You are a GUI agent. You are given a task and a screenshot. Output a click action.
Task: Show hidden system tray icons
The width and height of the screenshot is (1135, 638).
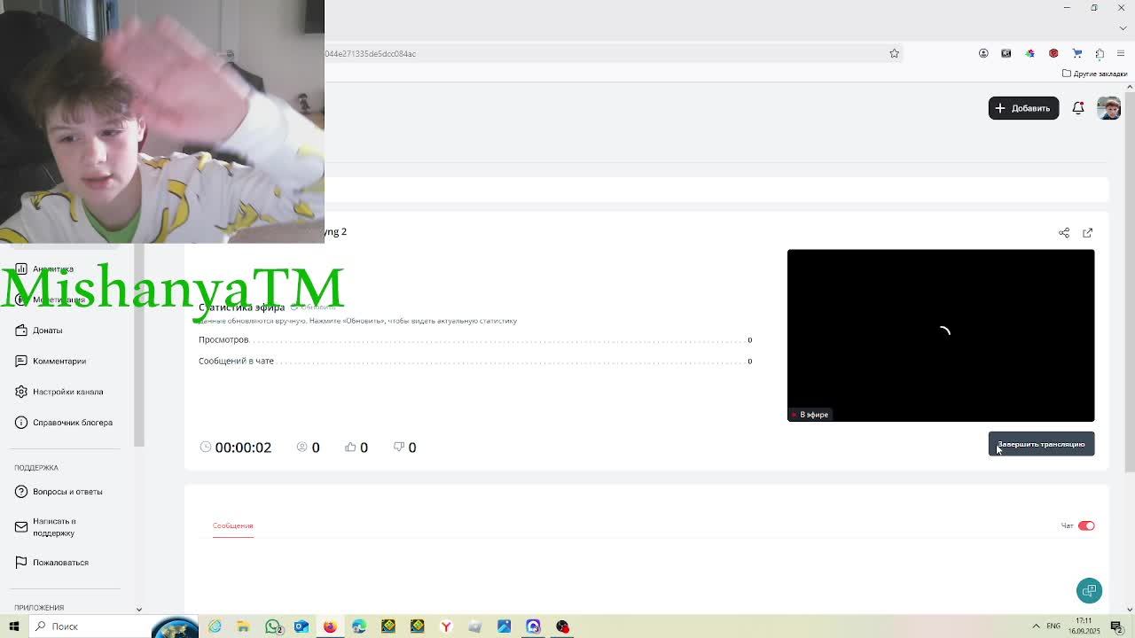1036,626
